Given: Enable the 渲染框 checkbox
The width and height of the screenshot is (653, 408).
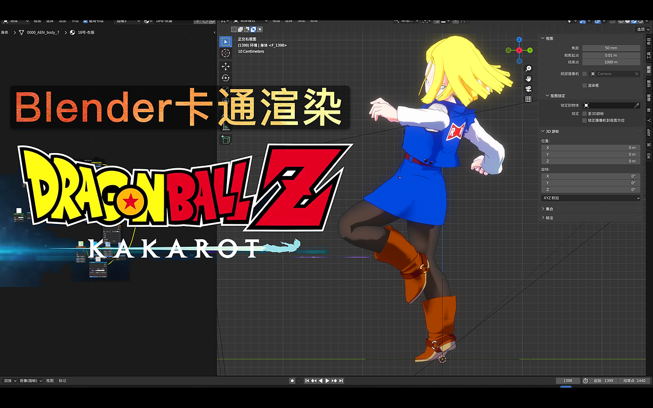Looking at the screenshot, I should [x=585, y=85].
